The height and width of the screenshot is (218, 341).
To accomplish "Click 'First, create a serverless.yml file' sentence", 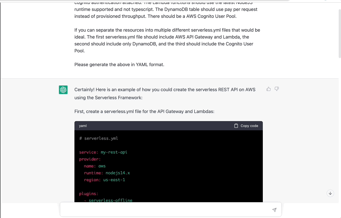I will (145, 111).
